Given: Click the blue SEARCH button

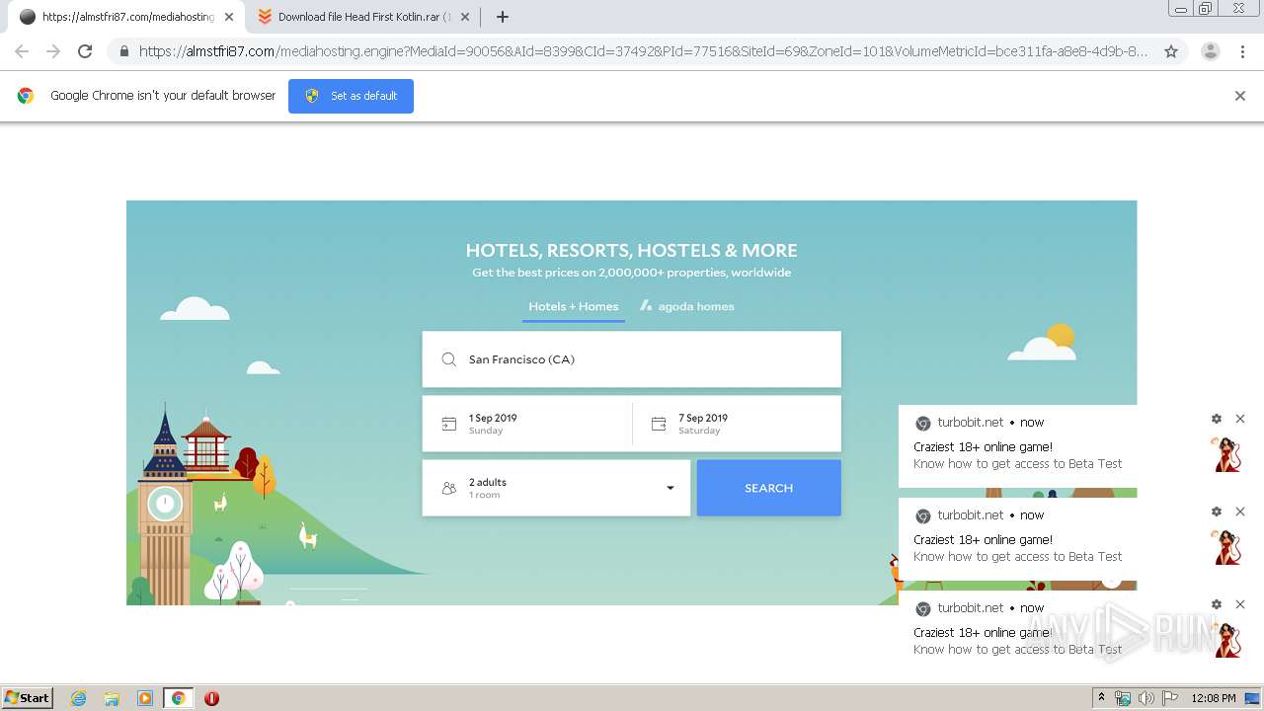Looking at the screenshot, I should [769, 488].
